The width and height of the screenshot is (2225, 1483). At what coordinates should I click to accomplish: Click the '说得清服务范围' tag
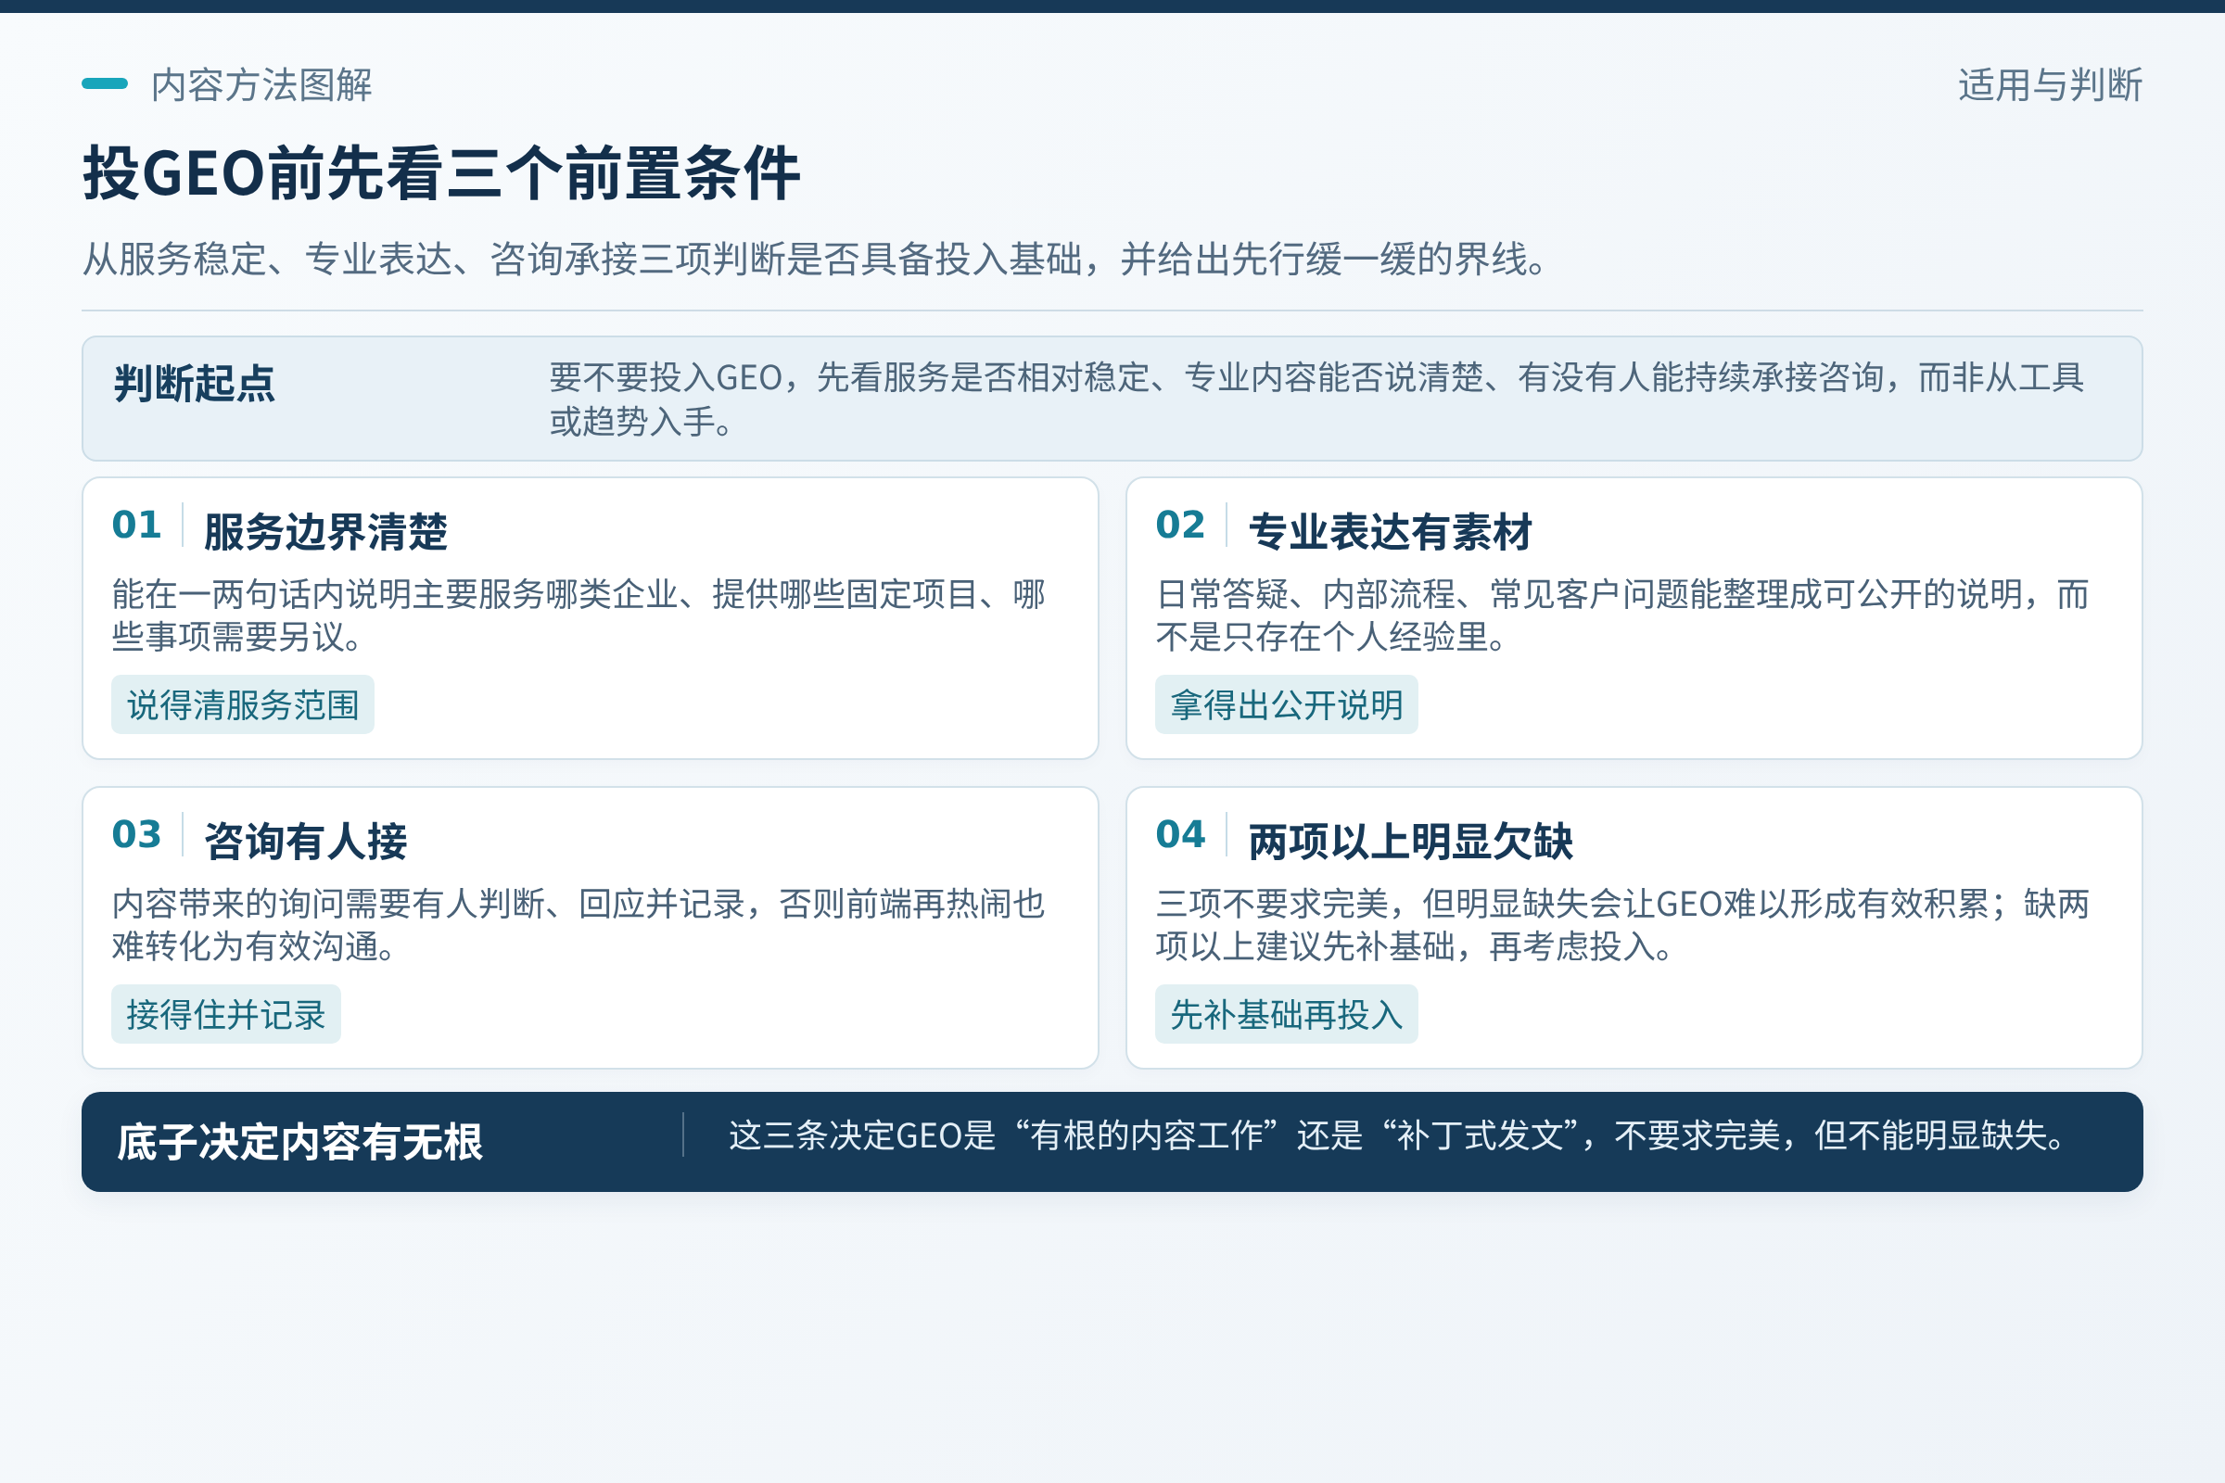point(243,704)
